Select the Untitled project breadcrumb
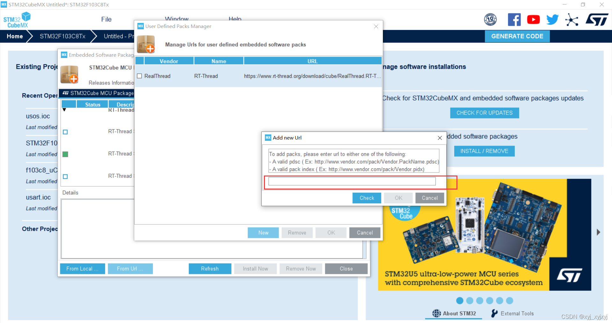This screenshot has height=323, width=612. pyautogui.click(x=119, y=36)
